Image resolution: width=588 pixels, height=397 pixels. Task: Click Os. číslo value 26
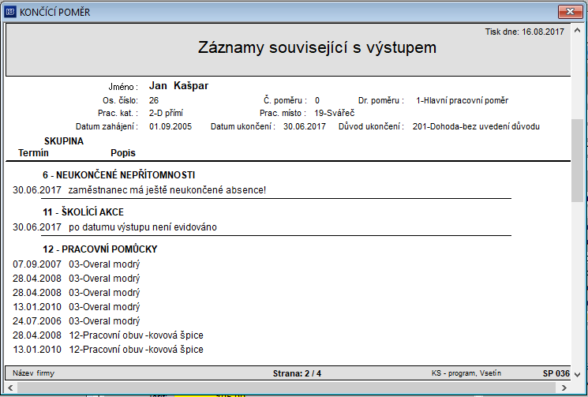(x=154, y=100)
